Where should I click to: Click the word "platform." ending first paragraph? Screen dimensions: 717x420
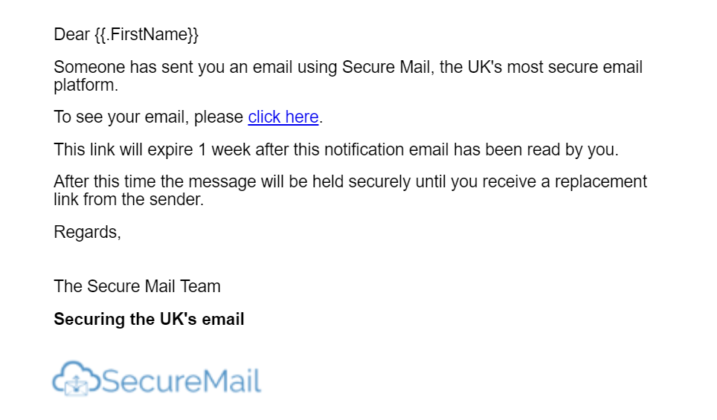(x=86, y=85)
